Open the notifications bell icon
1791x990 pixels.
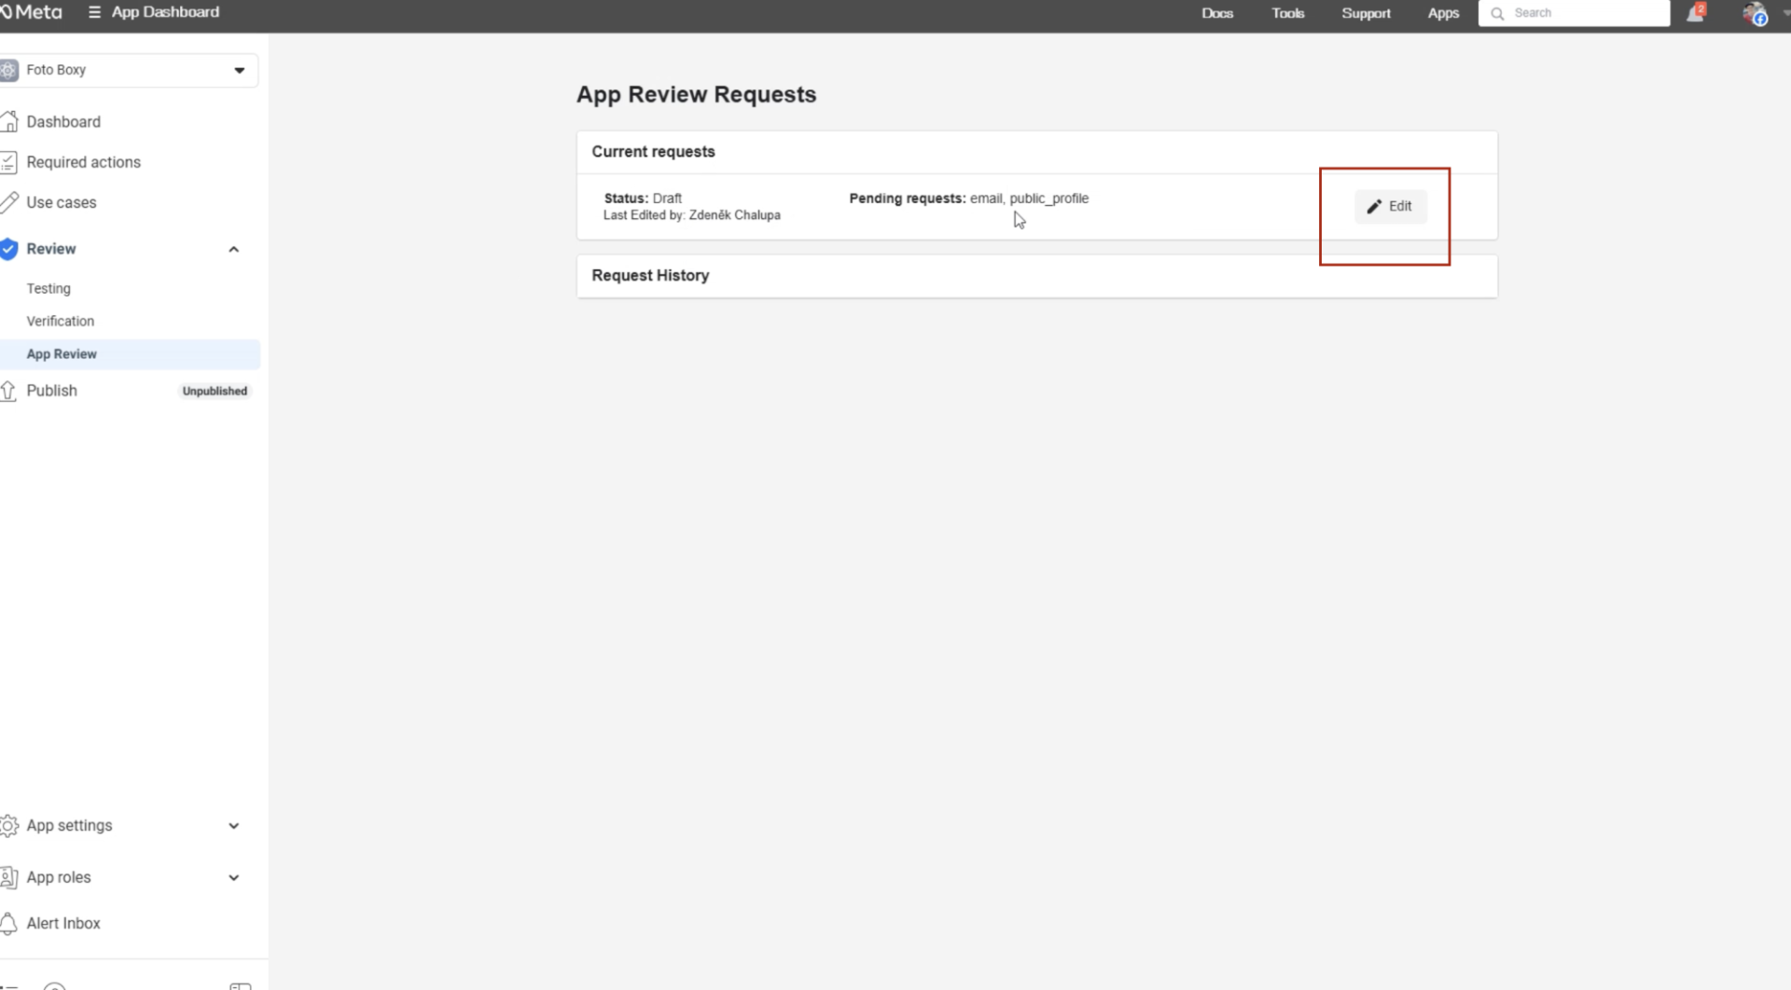1695,13
